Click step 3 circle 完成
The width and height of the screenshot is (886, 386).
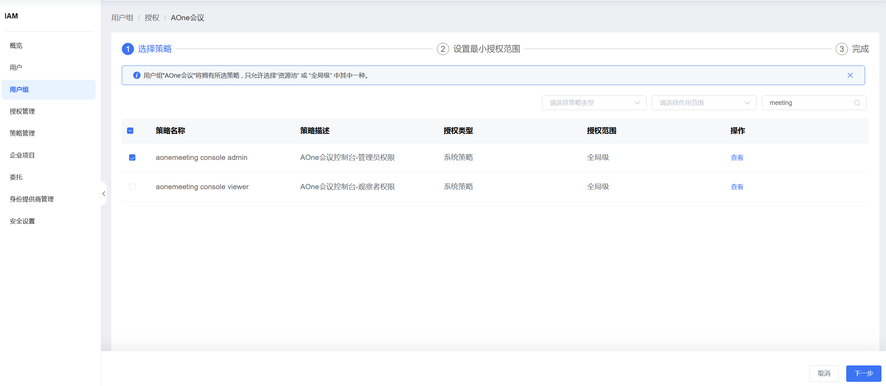841,49
